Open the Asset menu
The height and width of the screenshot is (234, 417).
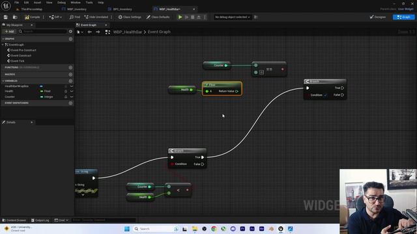[x=37, y=3]
